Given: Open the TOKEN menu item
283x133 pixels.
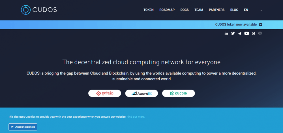Looking at the screenshot, I should click(x=149, y=10).
